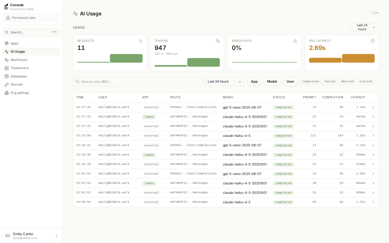This screenshot has height=243, width=389.
Task: Expand the 15:18:31 call row chevron
Action: [373, 146]
